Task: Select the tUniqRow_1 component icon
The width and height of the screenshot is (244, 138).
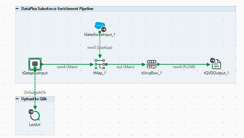Action: pyautogui.click(x=151, y=64)
